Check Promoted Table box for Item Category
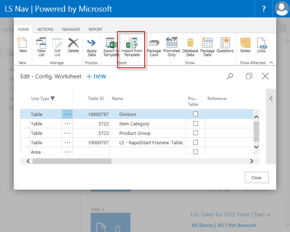This screenshot has height=232, width=290. pos(195,124)
